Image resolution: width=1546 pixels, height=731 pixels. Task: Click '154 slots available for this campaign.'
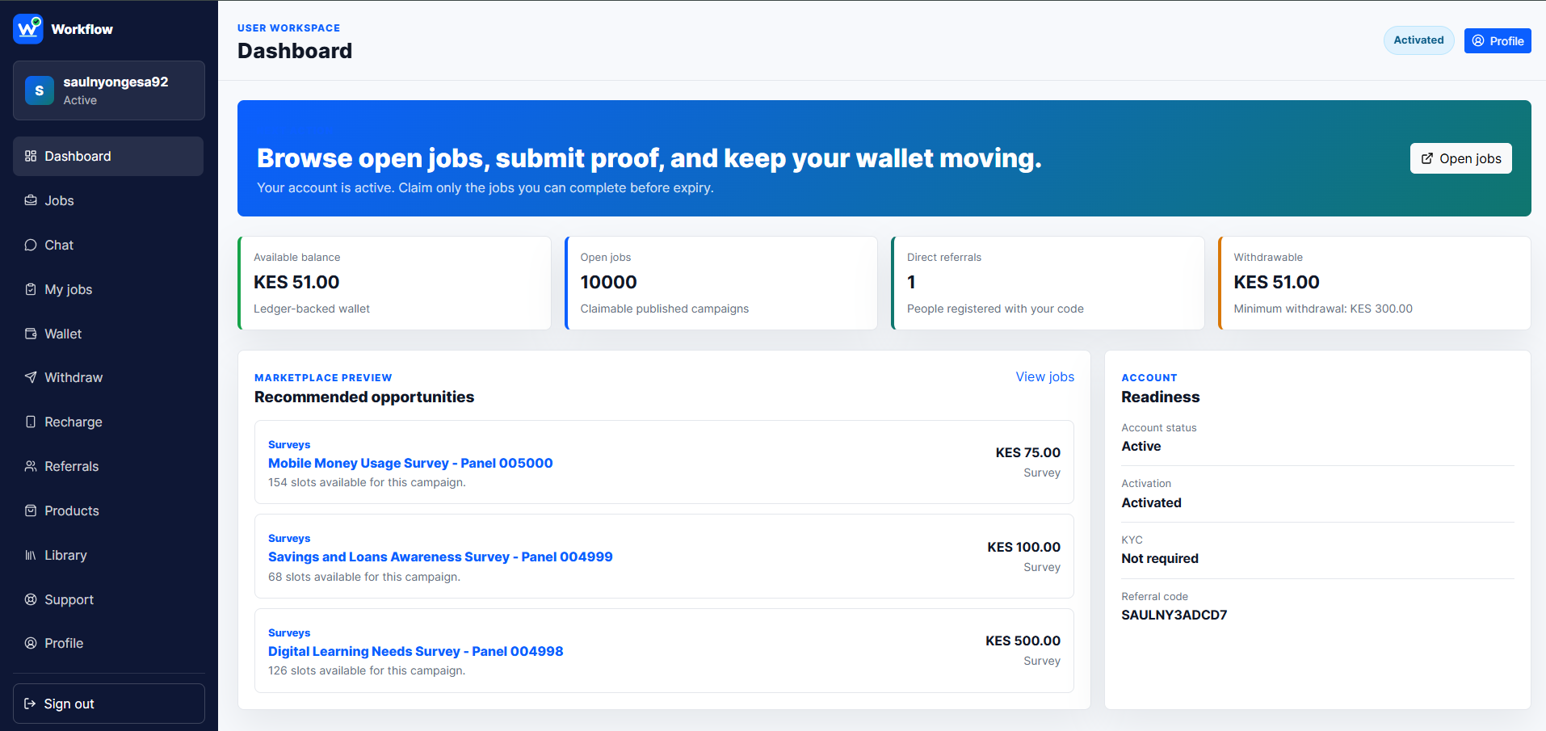click(x=367, y=482)
